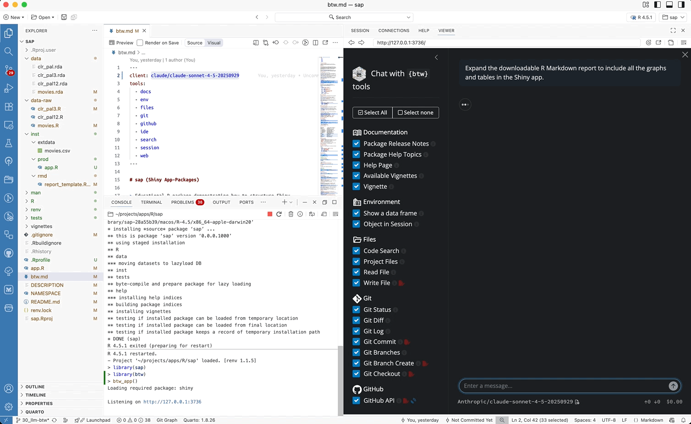Switch editor to Visual mode

214,43
